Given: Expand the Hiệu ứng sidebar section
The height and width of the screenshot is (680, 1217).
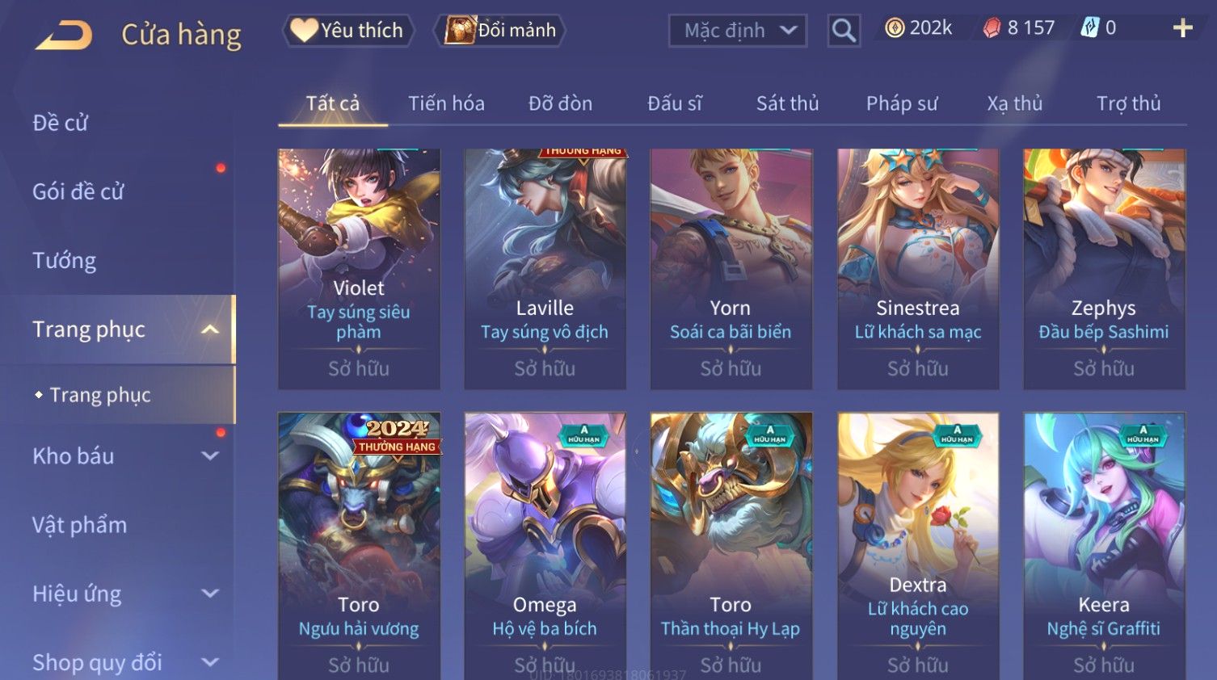Looking at the screenshot, I should point(210,594).
